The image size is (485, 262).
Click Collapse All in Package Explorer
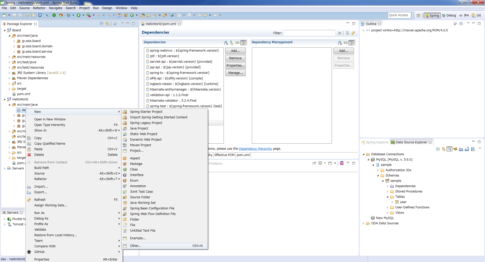pyautogui.click(x=102, y=24)
